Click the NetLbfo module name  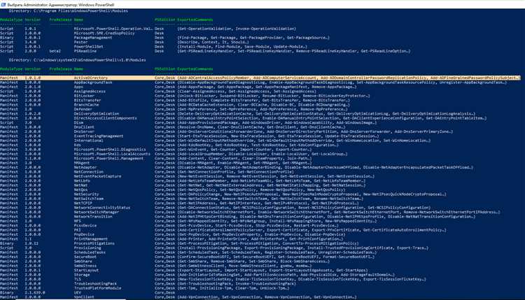pyautogui.click(x=82, y=181)
